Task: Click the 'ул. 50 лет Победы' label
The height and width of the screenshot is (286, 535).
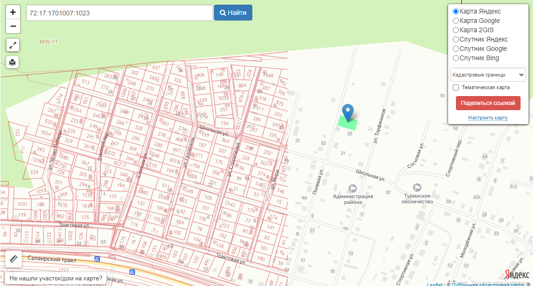Action: coord(55,149)
